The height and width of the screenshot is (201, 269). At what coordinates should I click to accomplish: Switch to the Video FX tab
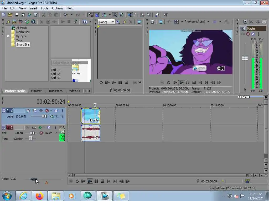pos(74,91)
